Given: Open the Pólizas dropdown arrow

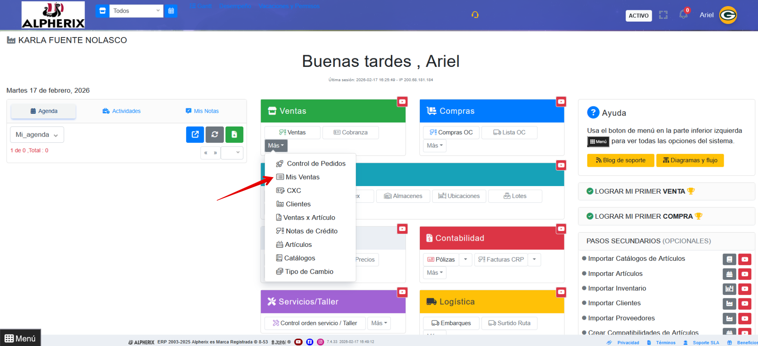Looking at the screenshot, I should [x=466, y=259].
